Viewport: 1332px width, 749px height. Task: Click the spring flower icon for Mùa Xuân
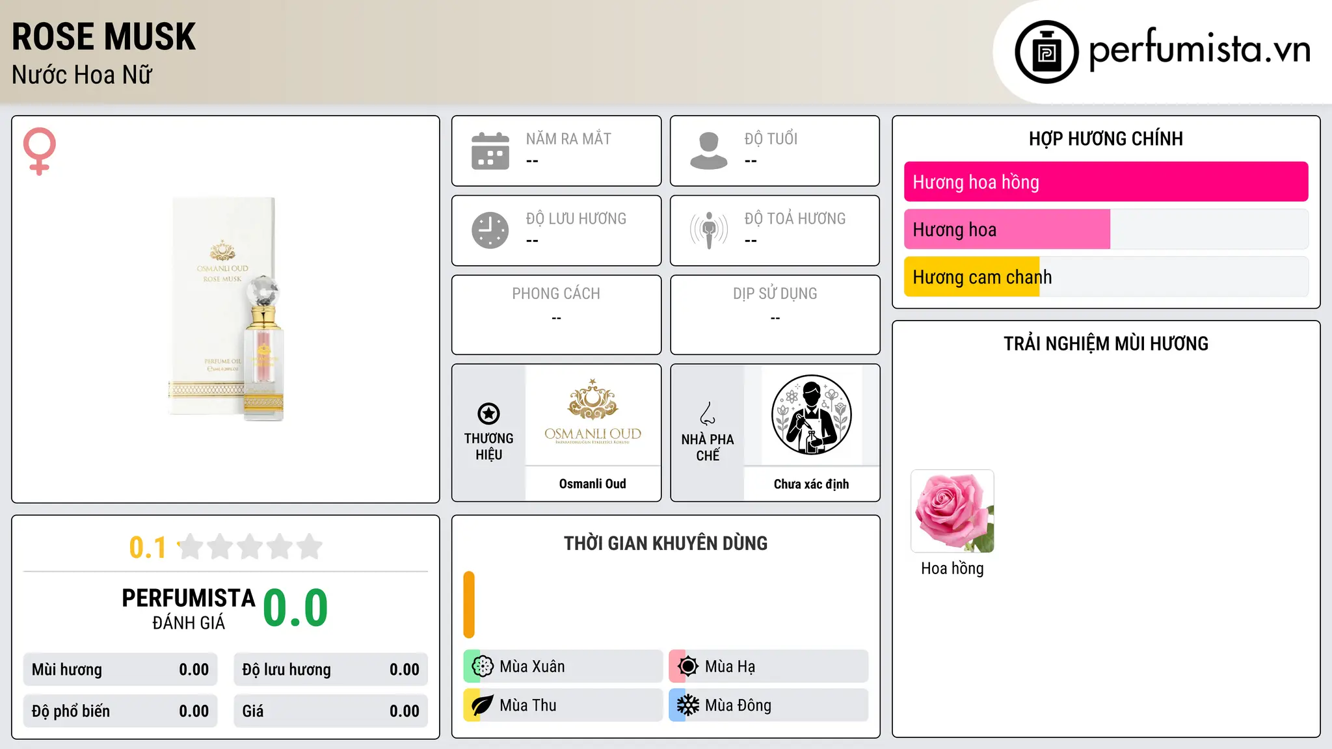tap(483, 666)
